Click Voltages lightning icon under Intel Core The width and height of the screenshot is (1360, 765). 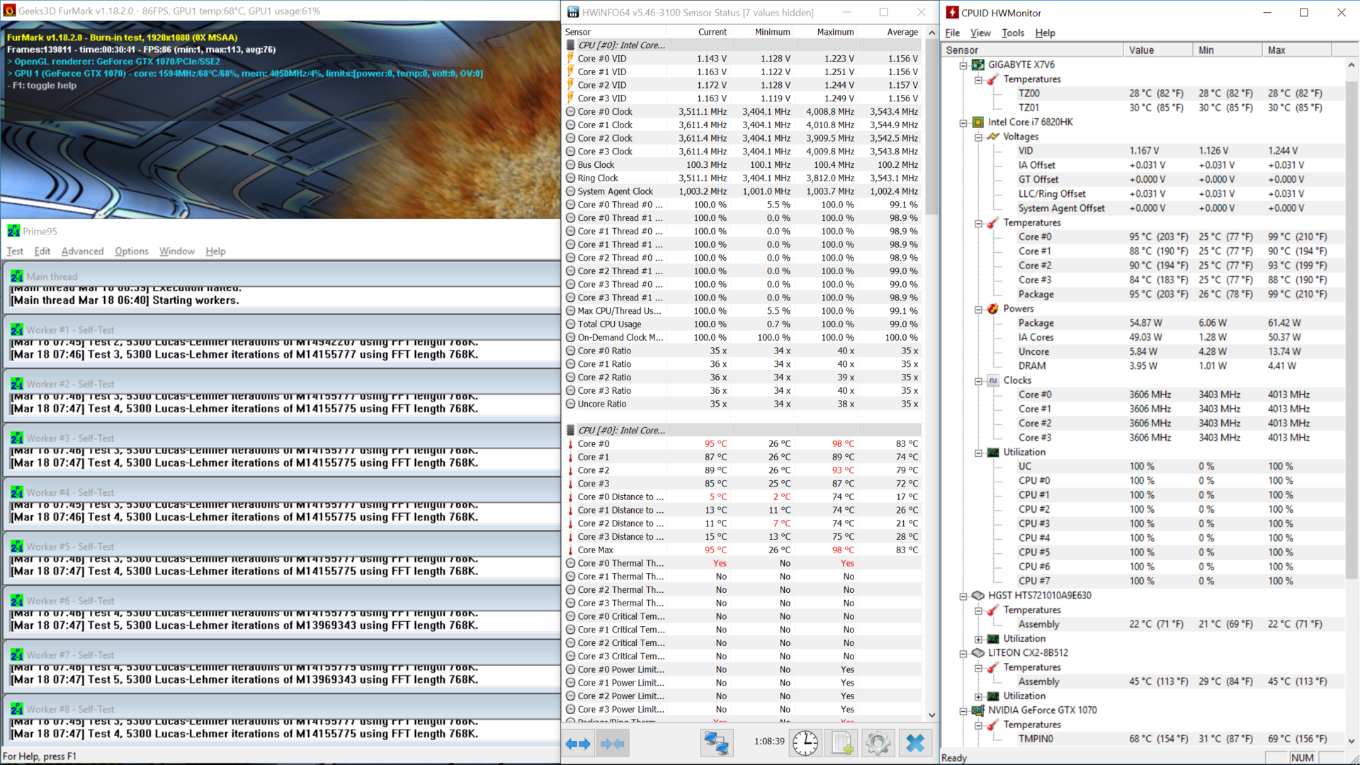coord(993,136)
